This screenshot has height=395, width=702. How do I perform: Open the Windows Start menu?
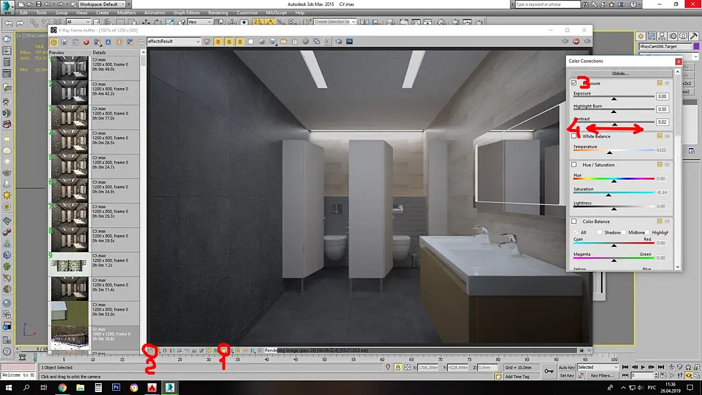tap(8, 387)
